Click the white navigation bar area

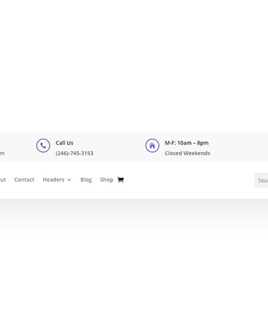pyautogui.click(x=190, y=180)
